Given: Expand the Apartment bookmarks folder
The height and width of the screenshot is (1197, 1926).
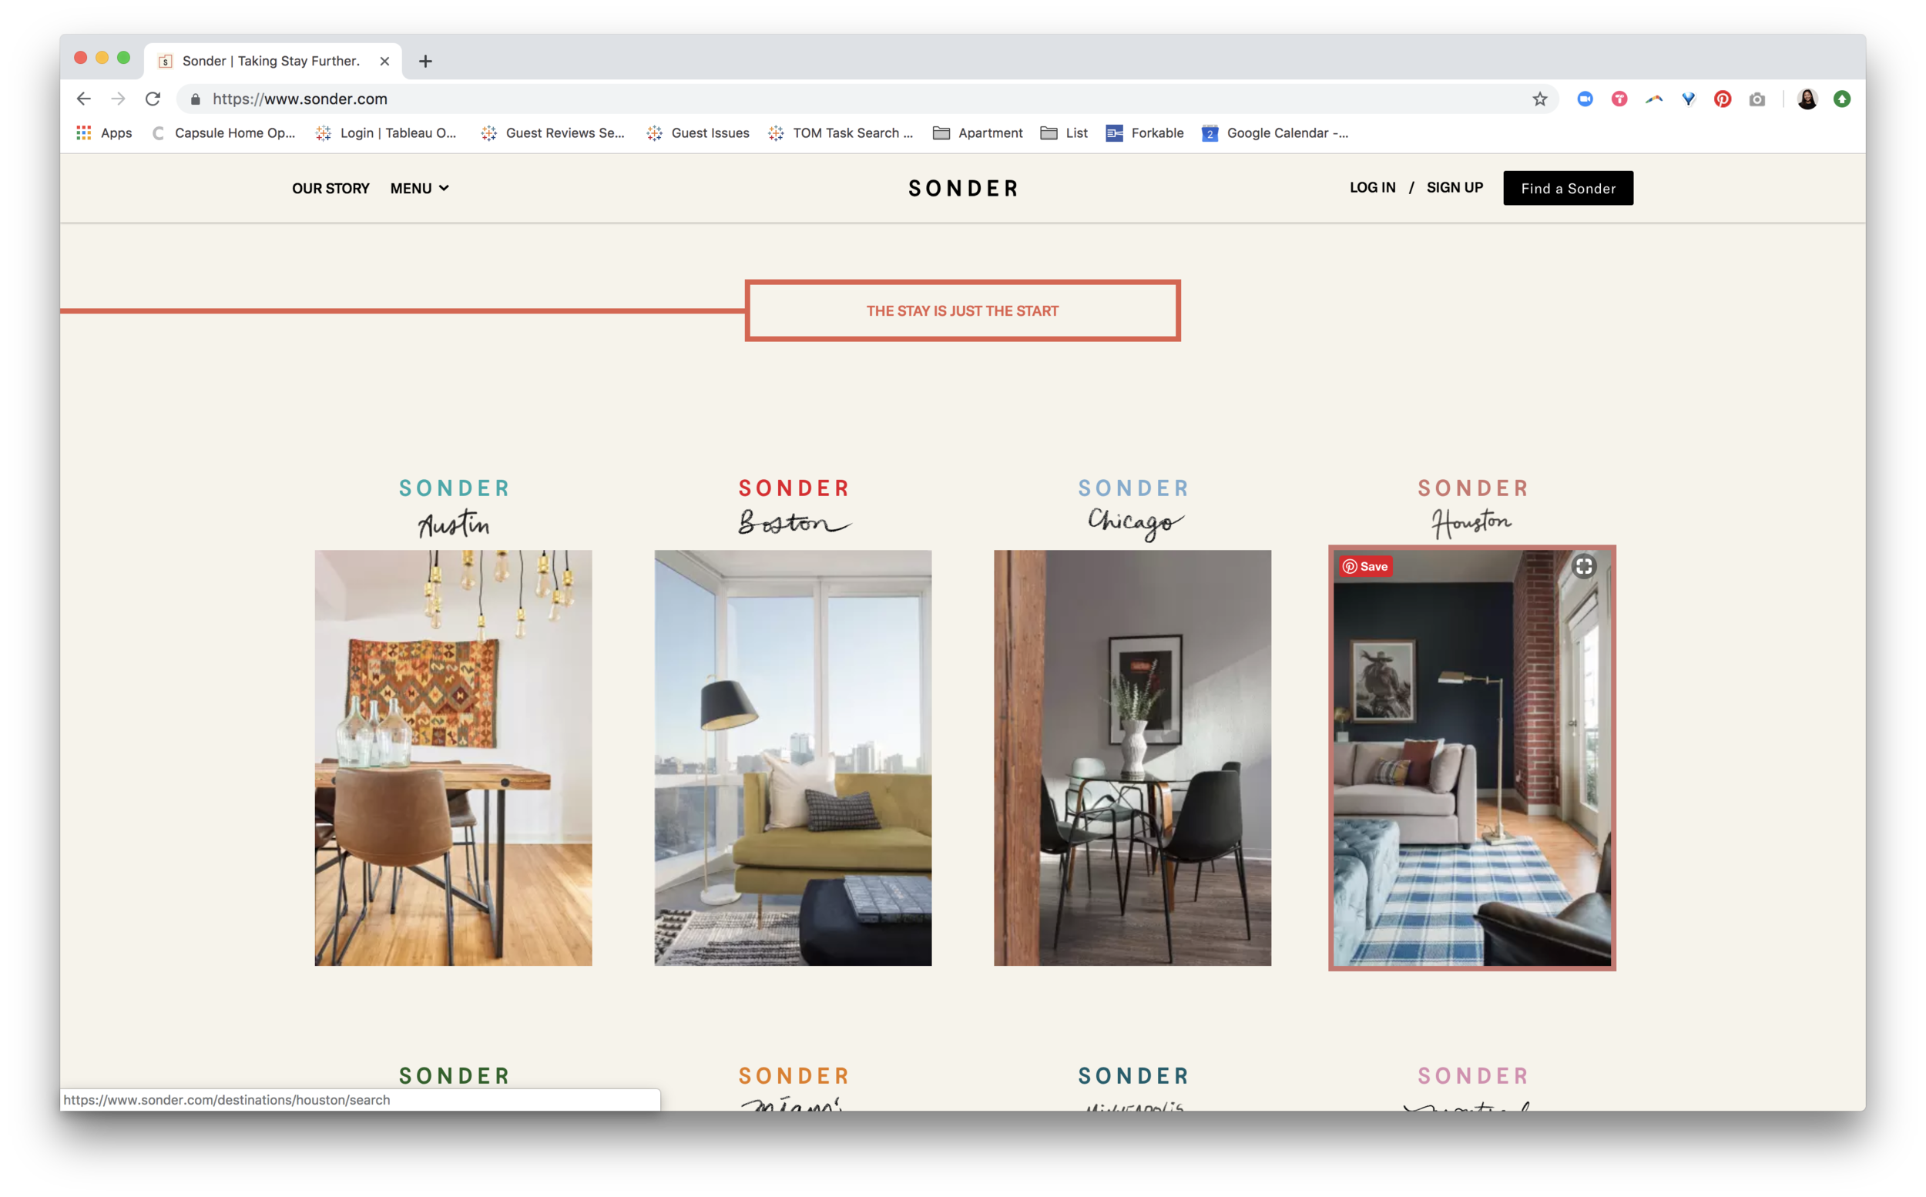Looking at the screenshot, I should pyautogui.click(x=978, y=133).
